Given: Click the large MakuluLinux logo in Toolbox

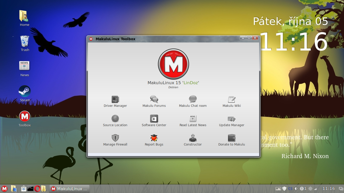Looking at the screenshot, I should pyautogui.click(x=174, y=64).
